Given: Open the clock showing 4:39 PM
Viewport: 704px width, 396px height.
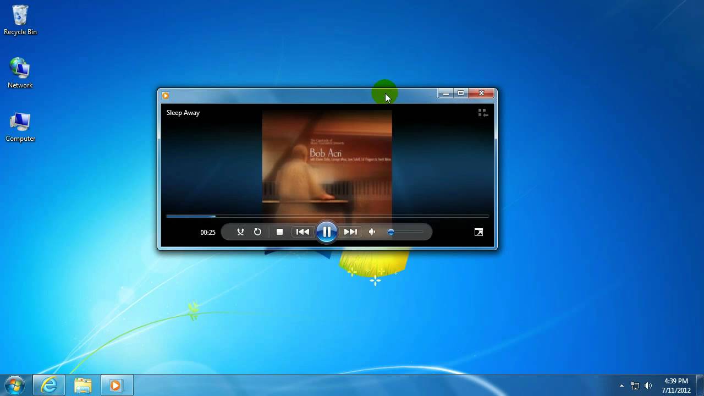Looking at the screenshot, I should tap(676, 386).
